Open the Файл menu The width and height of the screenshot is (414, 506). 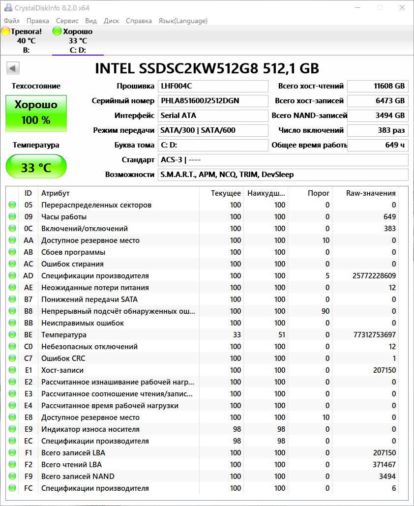tap(12, 21)
